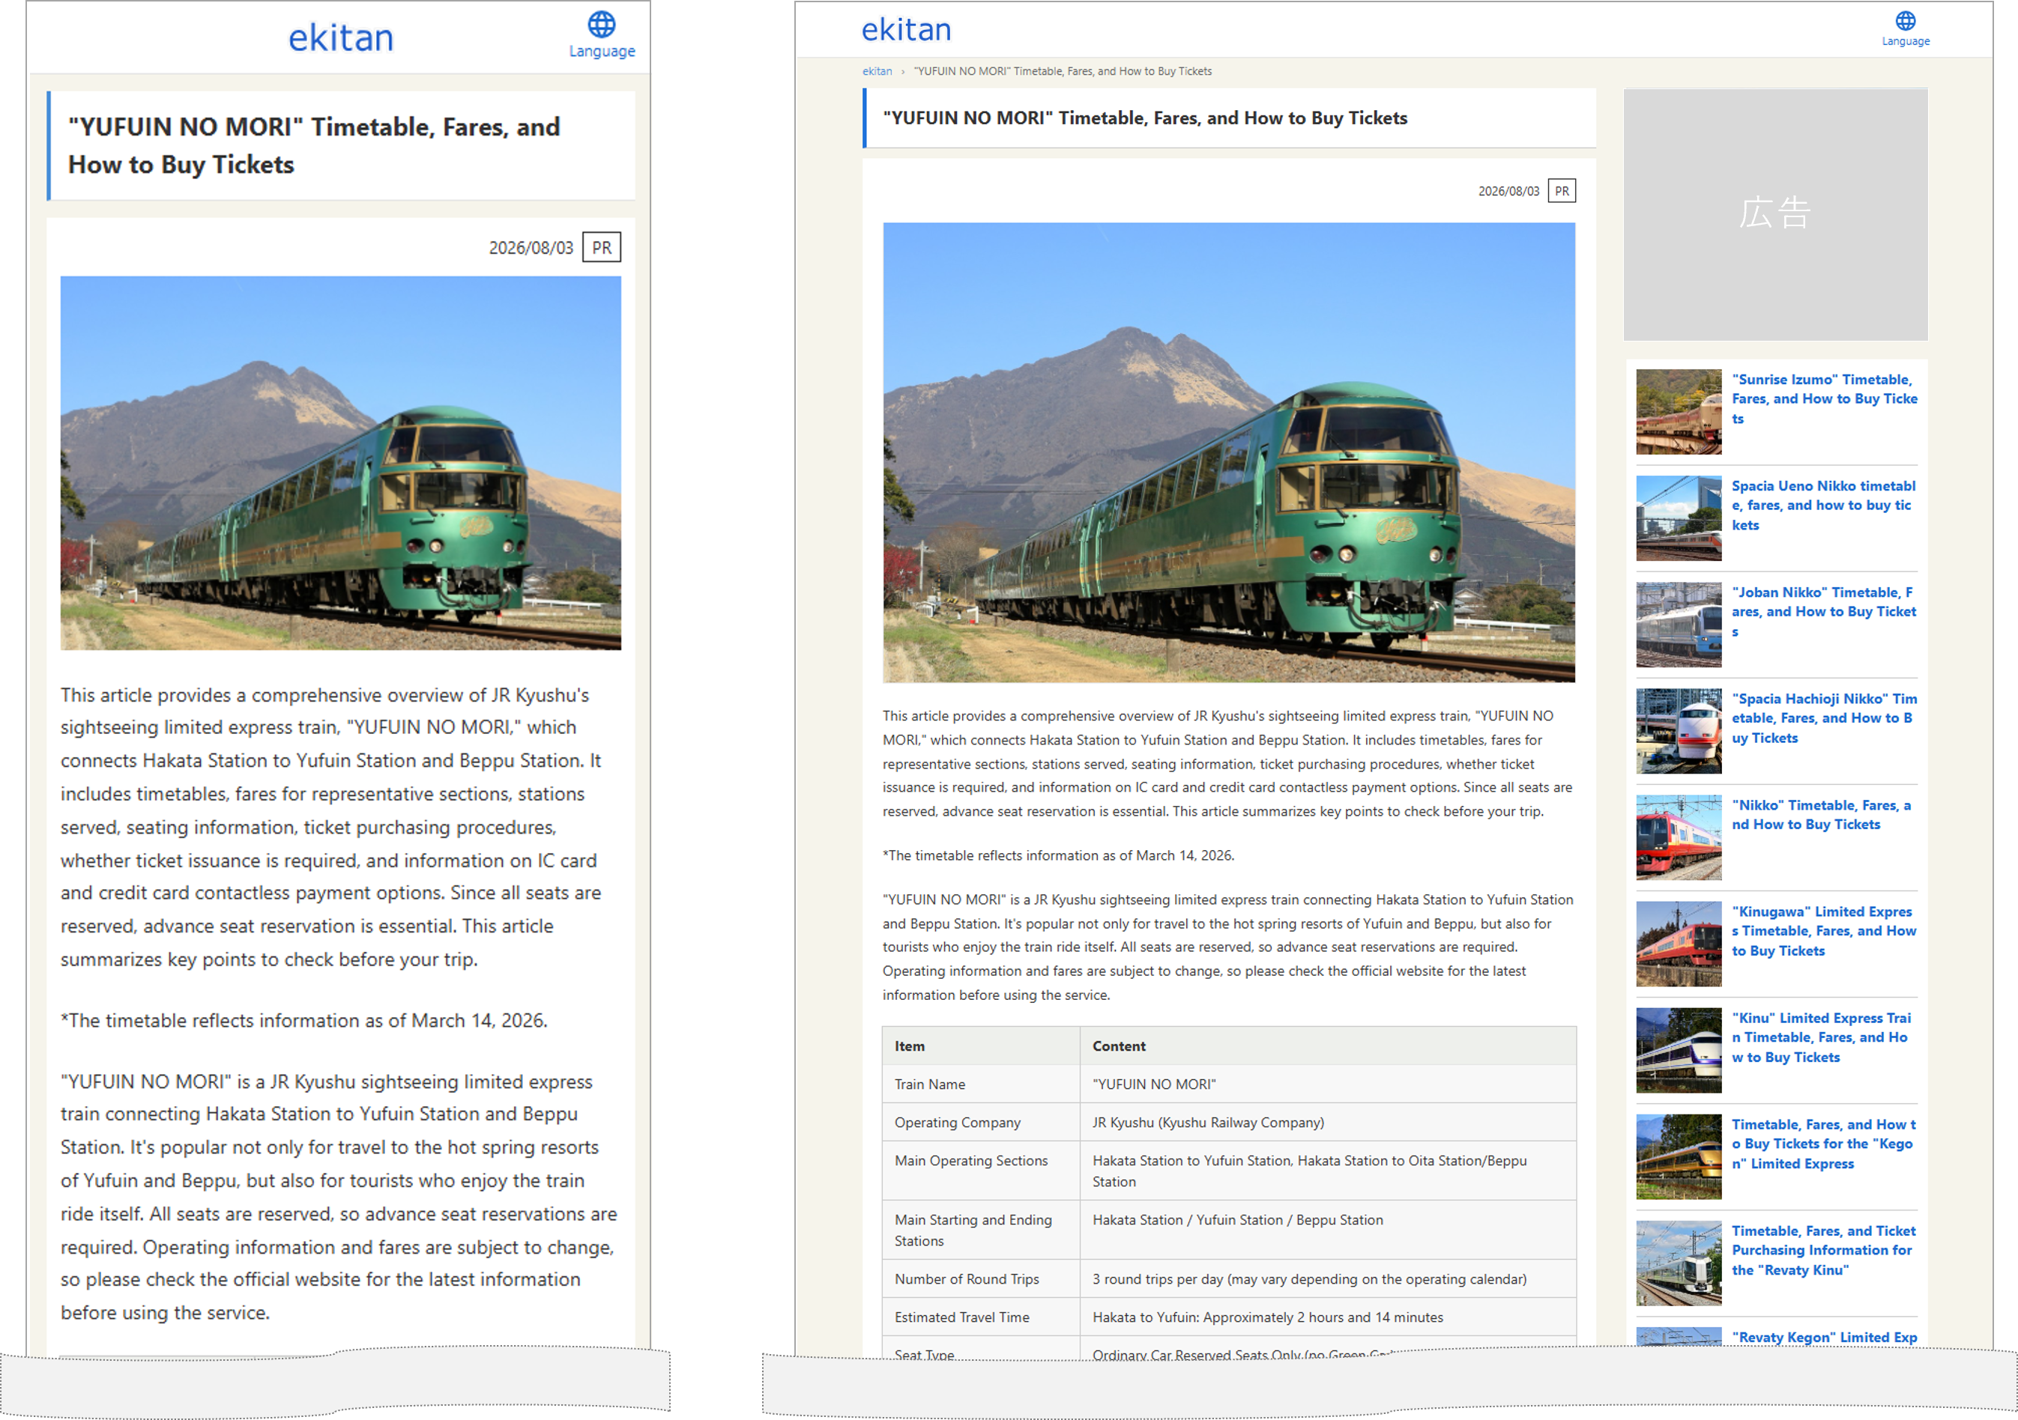
Task: Open the "Sunrise Izumo" Timetable article link
Action: point(1824,399)
